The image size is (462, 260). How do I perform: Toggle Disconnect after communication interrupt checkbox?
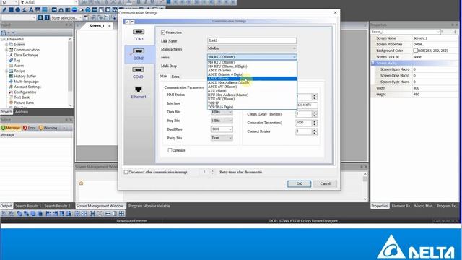click(126, 172)
